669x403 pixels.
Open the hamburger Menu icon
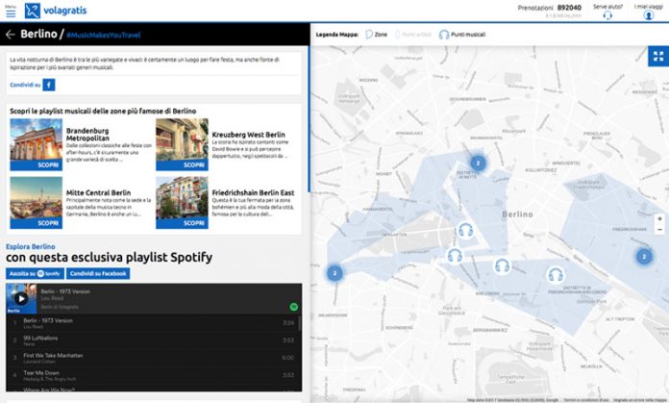pos(11,13)
